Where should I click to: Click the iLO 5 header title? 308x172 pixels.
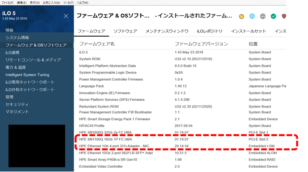9,13
